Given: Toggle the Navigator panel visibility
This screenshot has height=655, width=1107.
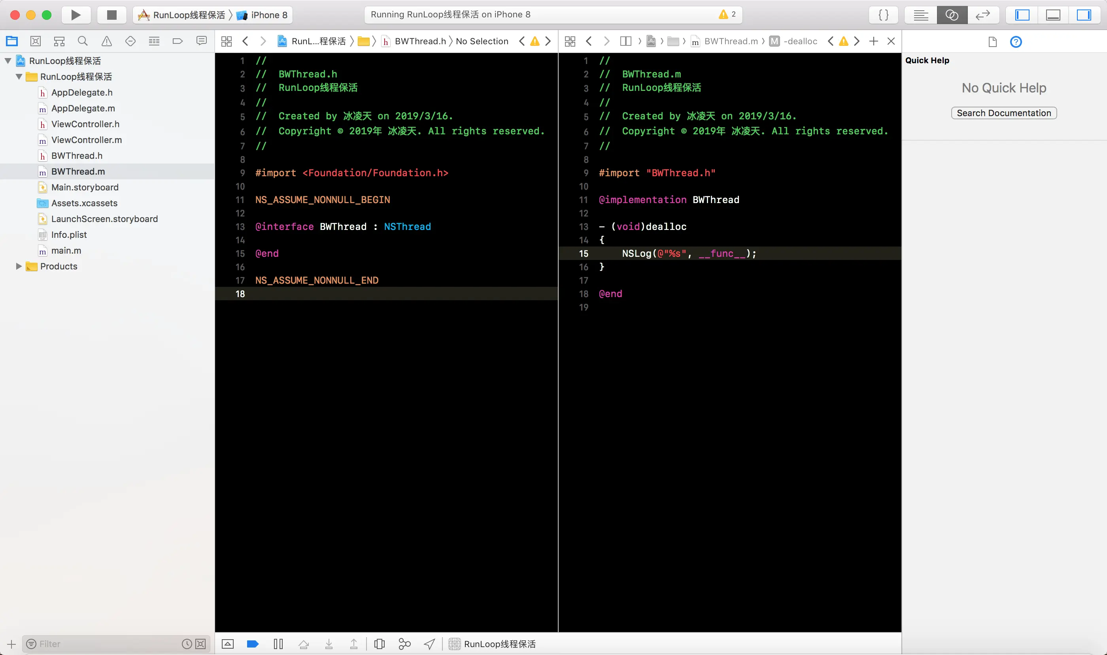Looking at the screenshot, I should [x=1022, y=15].
